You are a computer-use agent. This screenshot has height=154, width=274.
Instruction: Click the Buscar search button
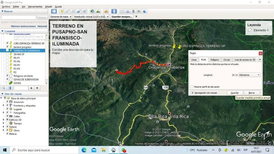[43, 17]
